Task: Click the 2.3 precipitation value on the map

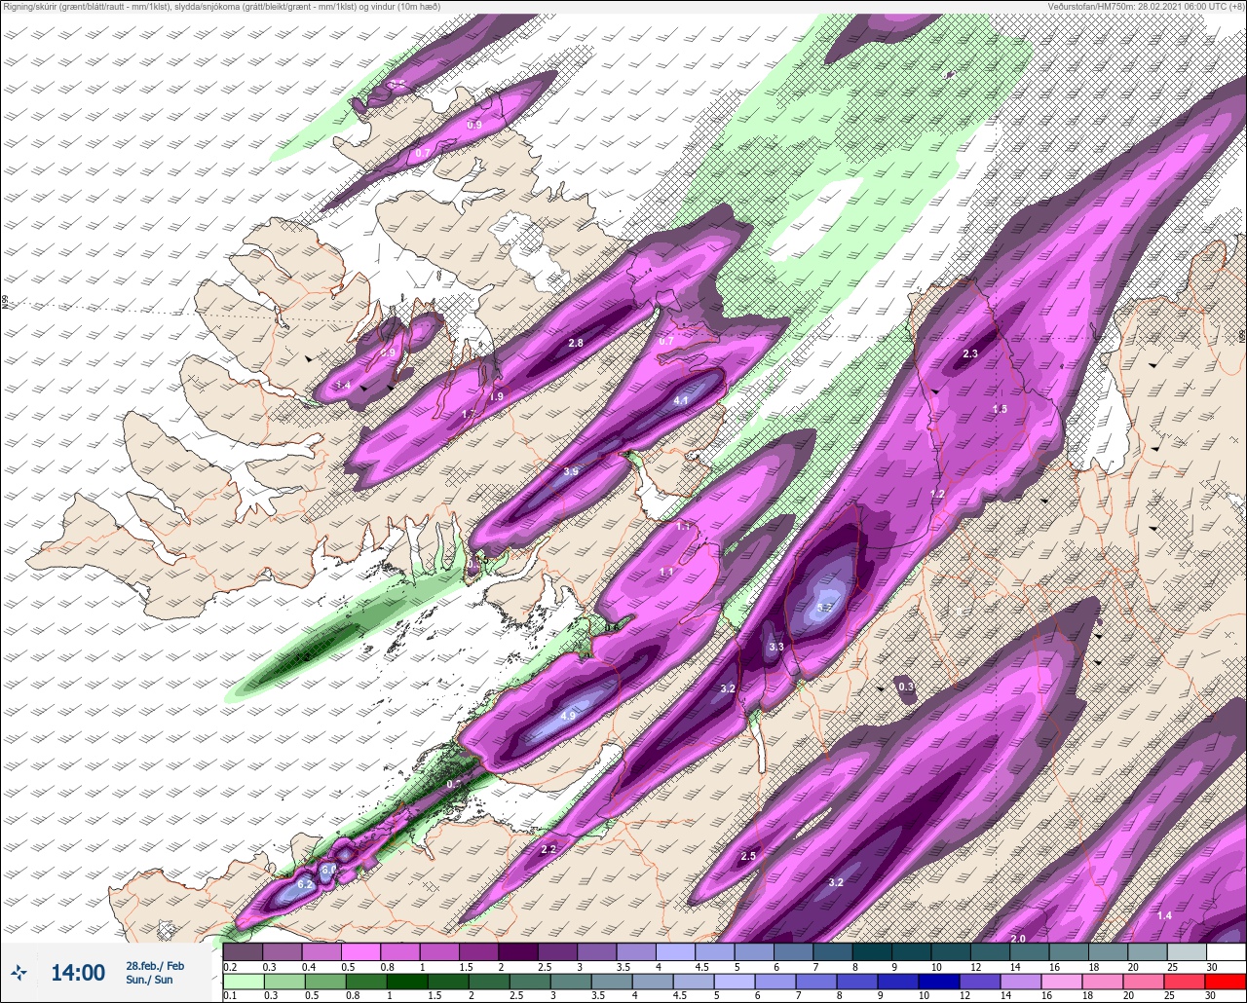Action: click(970, 353)
